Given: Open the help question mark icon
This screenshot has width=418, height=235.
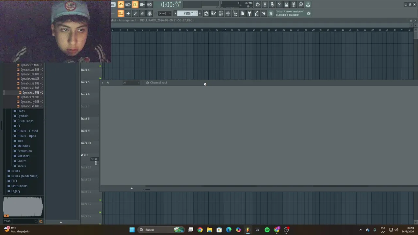Looking at the screenshot, I should click(279, 5).
